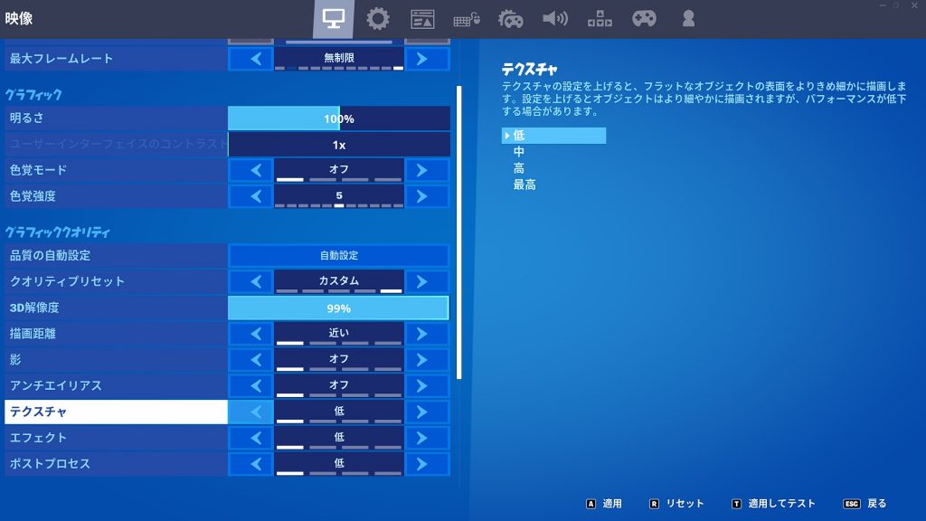Viewport: 926px width, 521px height.
Task: Click the 適用 apply button
Action: click(x=604, y=503)
